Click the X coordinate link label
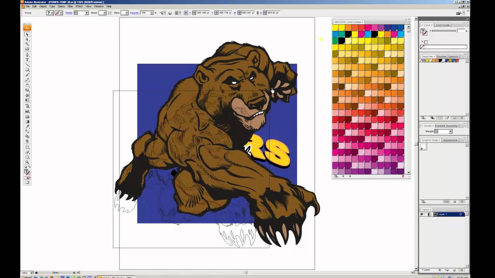This screenshot has height=278, width=495. 190,13
